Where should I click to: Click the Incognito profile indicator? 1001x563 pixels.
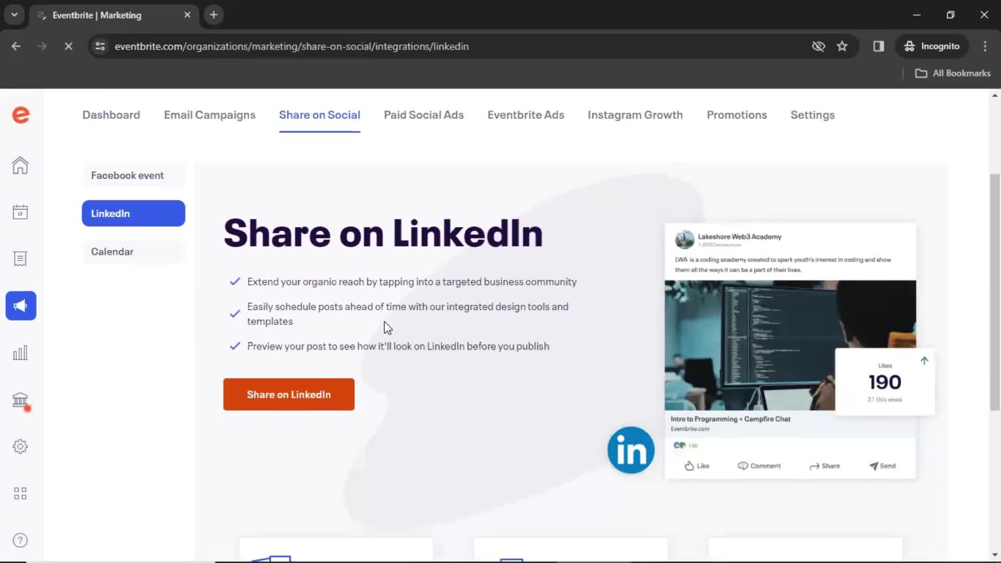(932, 46)
